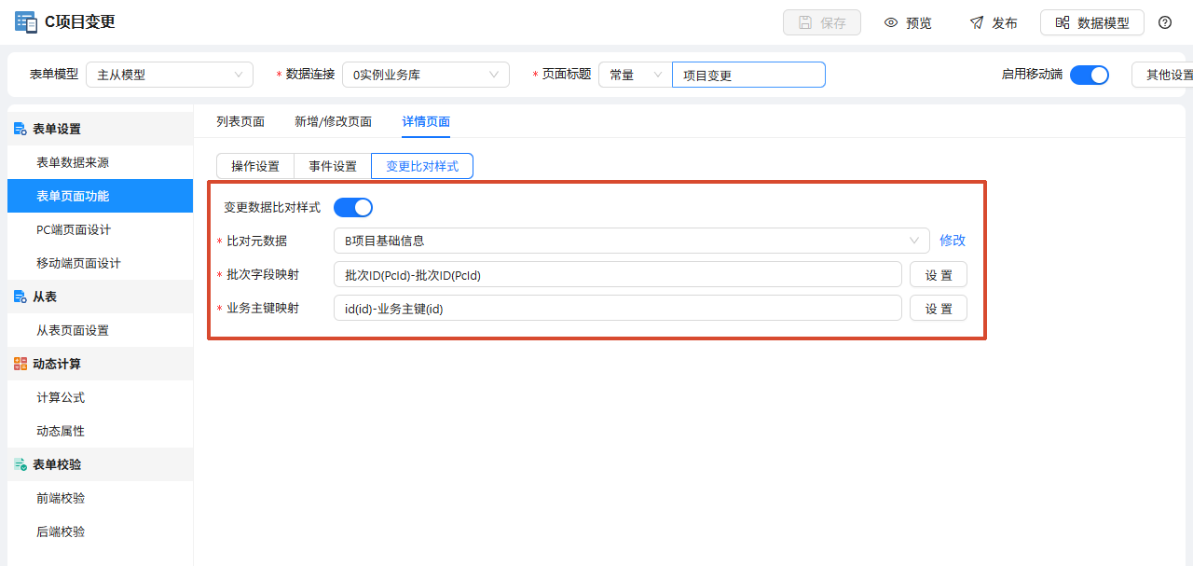Image resolution: width=1193 pixels, height=566 pixels.
Task: Click the help question mark icon
Action: click(x=1165, y=22)
